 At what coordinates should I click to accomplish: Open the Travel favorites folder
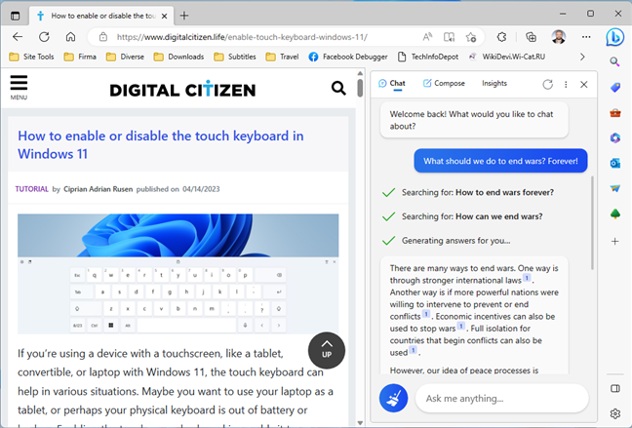point(282,57)
